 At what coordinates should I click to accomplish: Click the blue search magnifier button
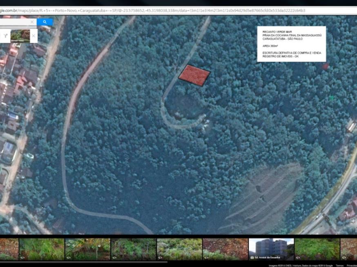click(45, 22)
